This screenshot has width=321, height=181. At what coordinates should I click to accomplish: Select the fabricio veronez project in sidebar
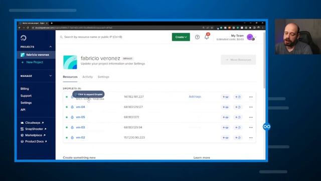tap(36, 55)
